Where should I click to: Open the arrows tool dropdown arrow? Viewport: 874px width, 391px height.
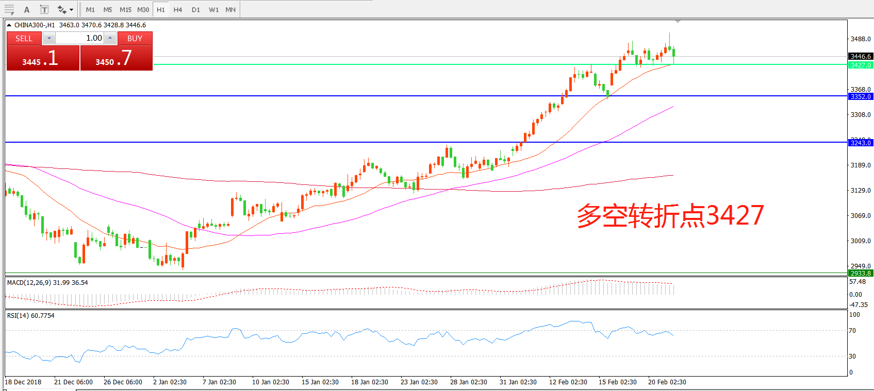point(72,9)
